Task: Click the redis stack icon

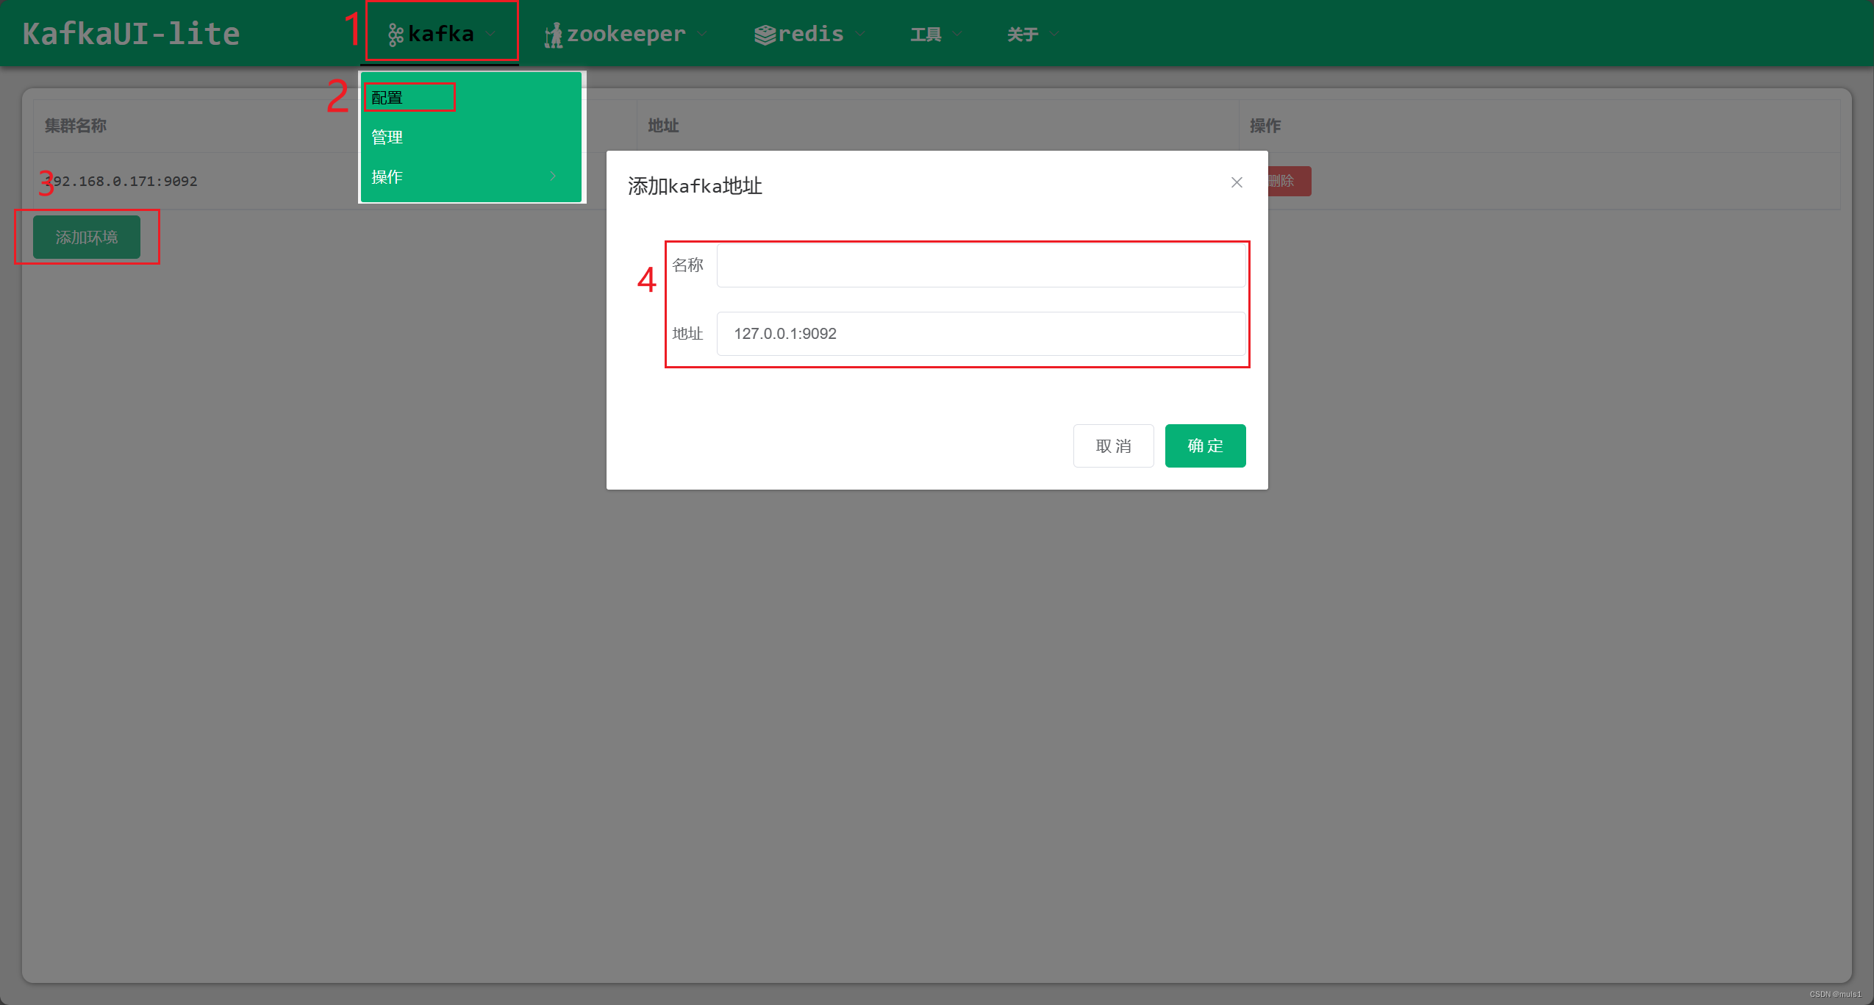Action: [765, 35]
